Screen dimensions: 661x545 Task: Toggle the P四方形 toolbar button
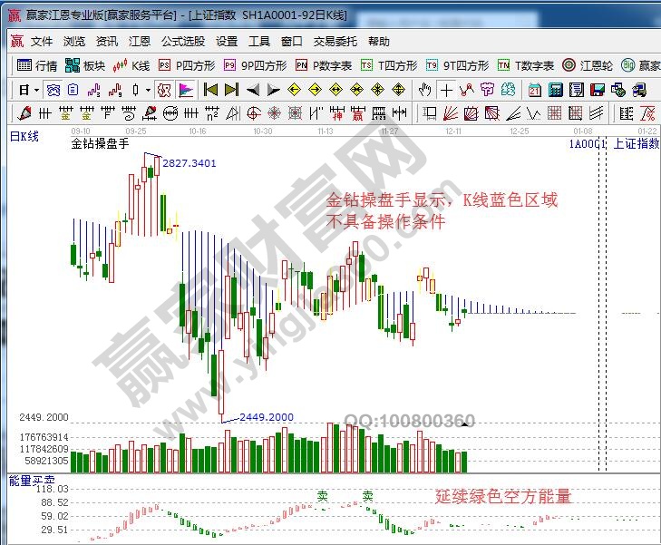click(187, 65)
